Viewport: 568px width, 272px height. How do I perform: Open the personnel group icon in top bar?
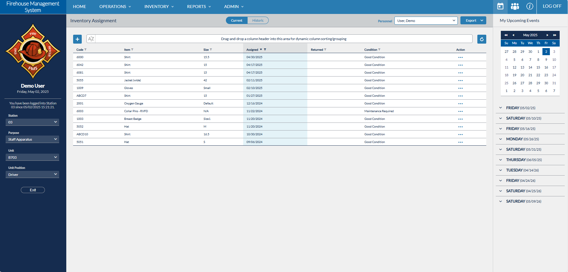(x=515, y=6)
